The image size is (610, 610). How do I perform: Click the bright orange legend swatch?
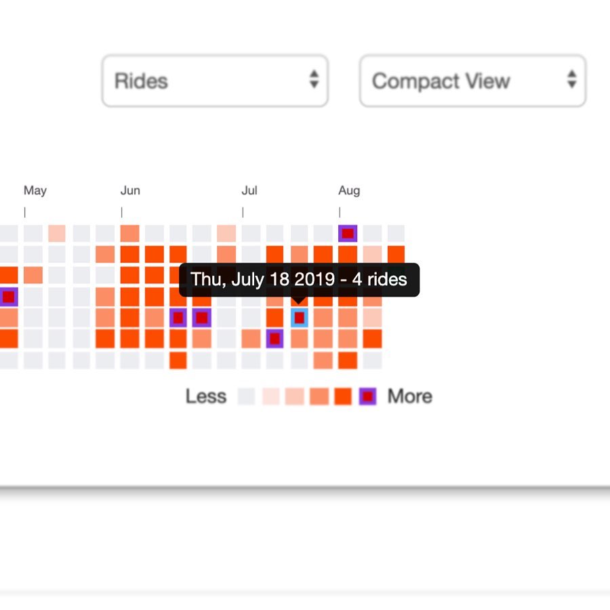[343, 396]
